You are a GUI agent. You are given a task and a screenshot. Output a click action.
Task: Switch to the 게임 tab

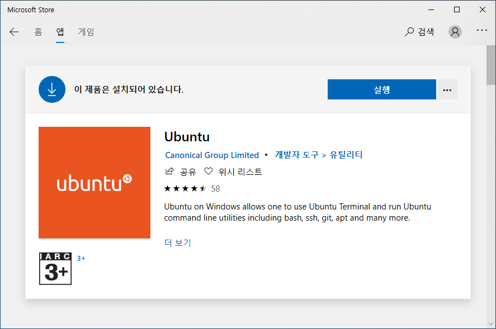[x=86, y=32]
